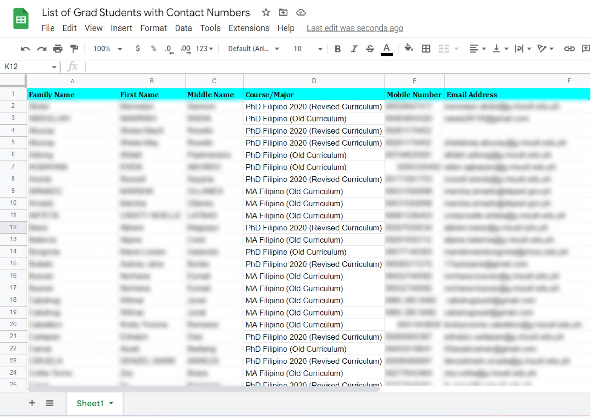Click the Print icon in toolbar
Image resolution: width=591 pixels, height=418 pixels.
click(58, 49)
